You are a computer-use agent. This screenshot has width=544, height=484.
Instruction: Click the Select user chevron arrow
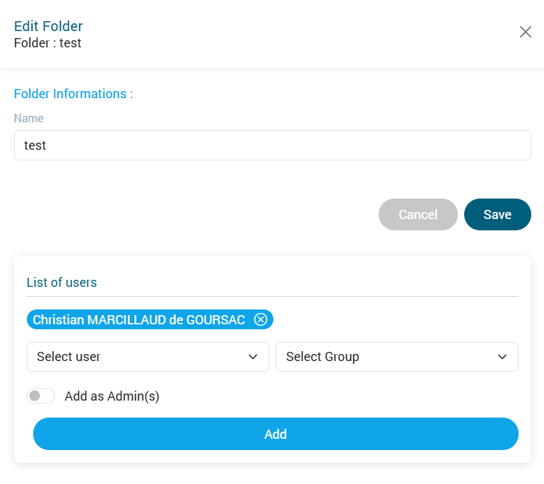tap(253, 357)
